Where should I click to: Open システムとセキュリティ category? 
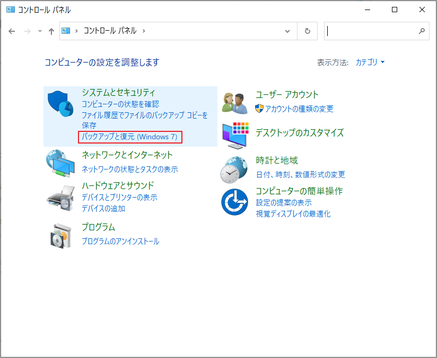[x=118, y=93]
